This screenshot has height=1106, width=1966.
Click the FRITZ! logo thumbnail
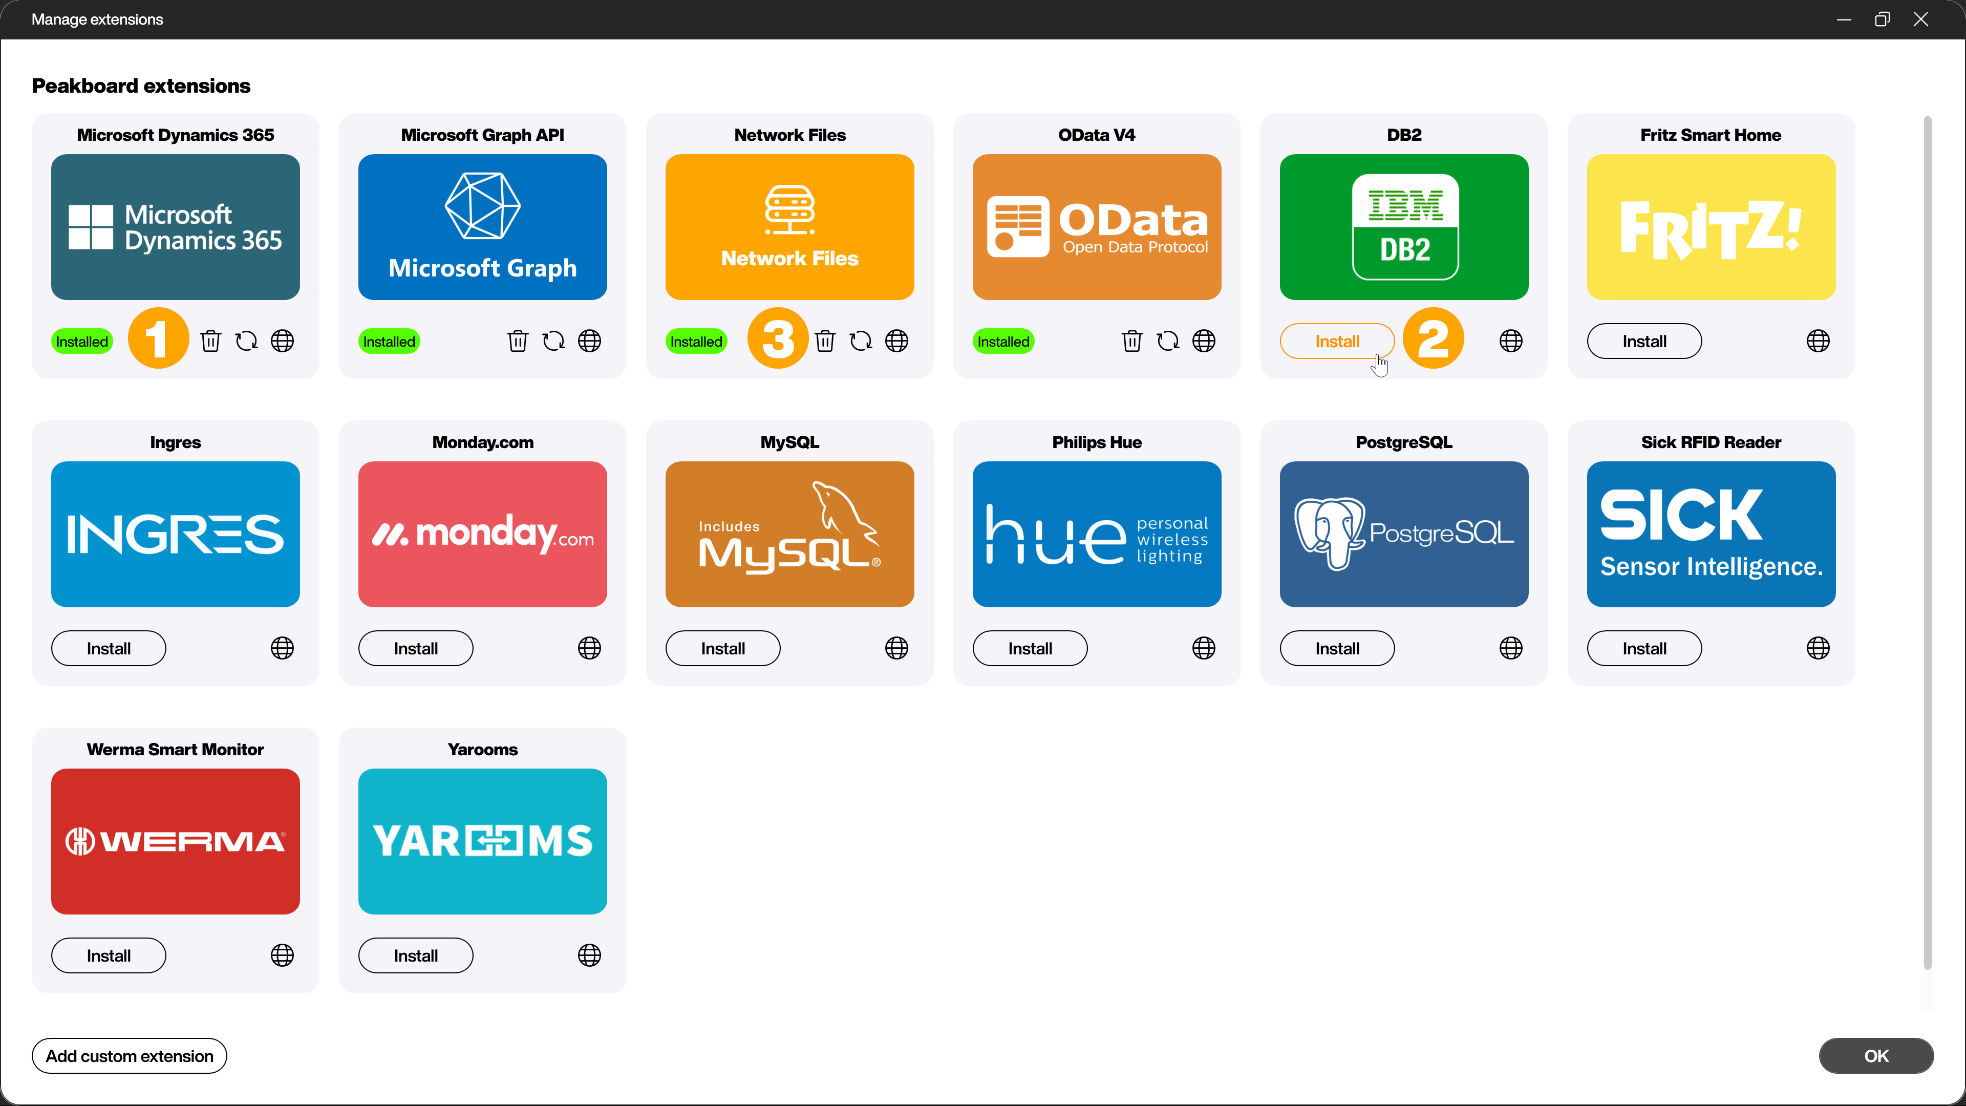(1712, 227)
